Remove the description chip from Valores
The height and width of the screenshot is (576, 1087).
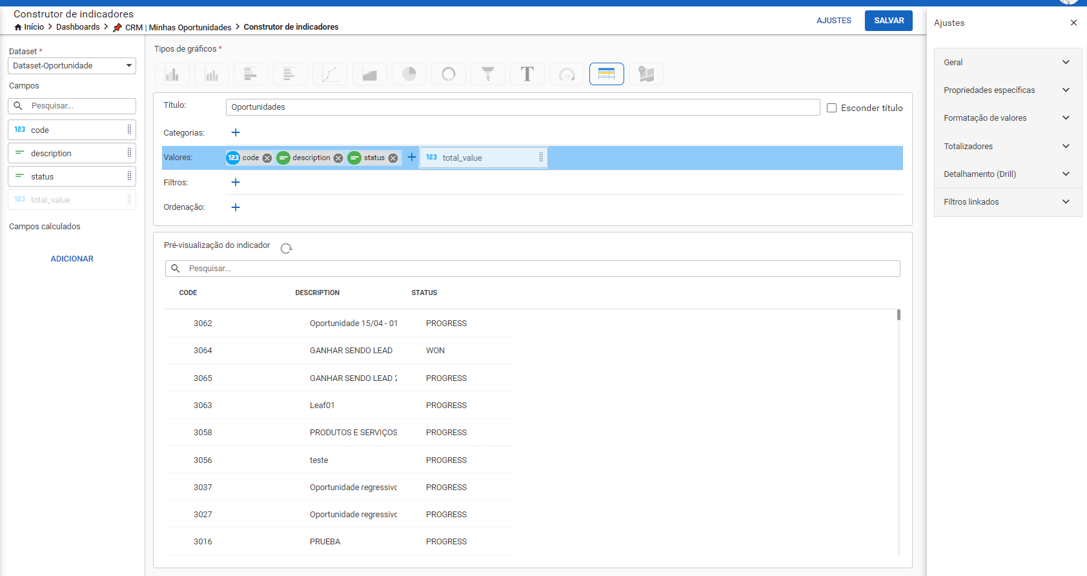click(338, 158)
